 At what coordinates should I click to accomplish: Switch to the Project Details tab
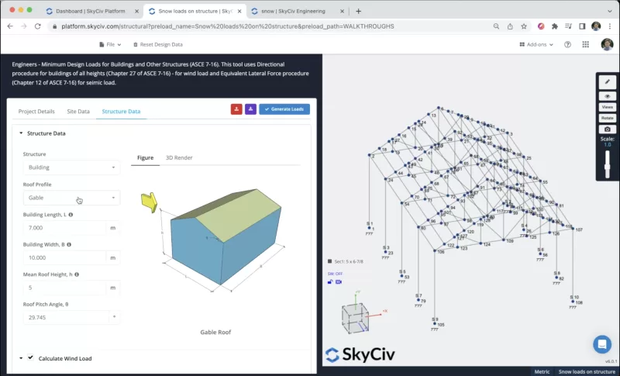coord(36,112)
